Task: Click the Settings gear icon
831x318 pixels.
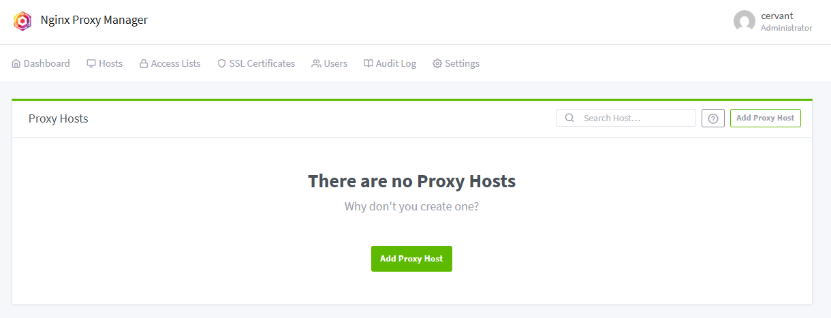Action: (437, 63)
